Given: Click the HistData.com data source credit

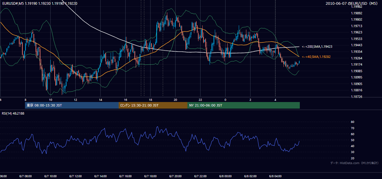Looking at the screenshot, I should (x=355, y=163).
